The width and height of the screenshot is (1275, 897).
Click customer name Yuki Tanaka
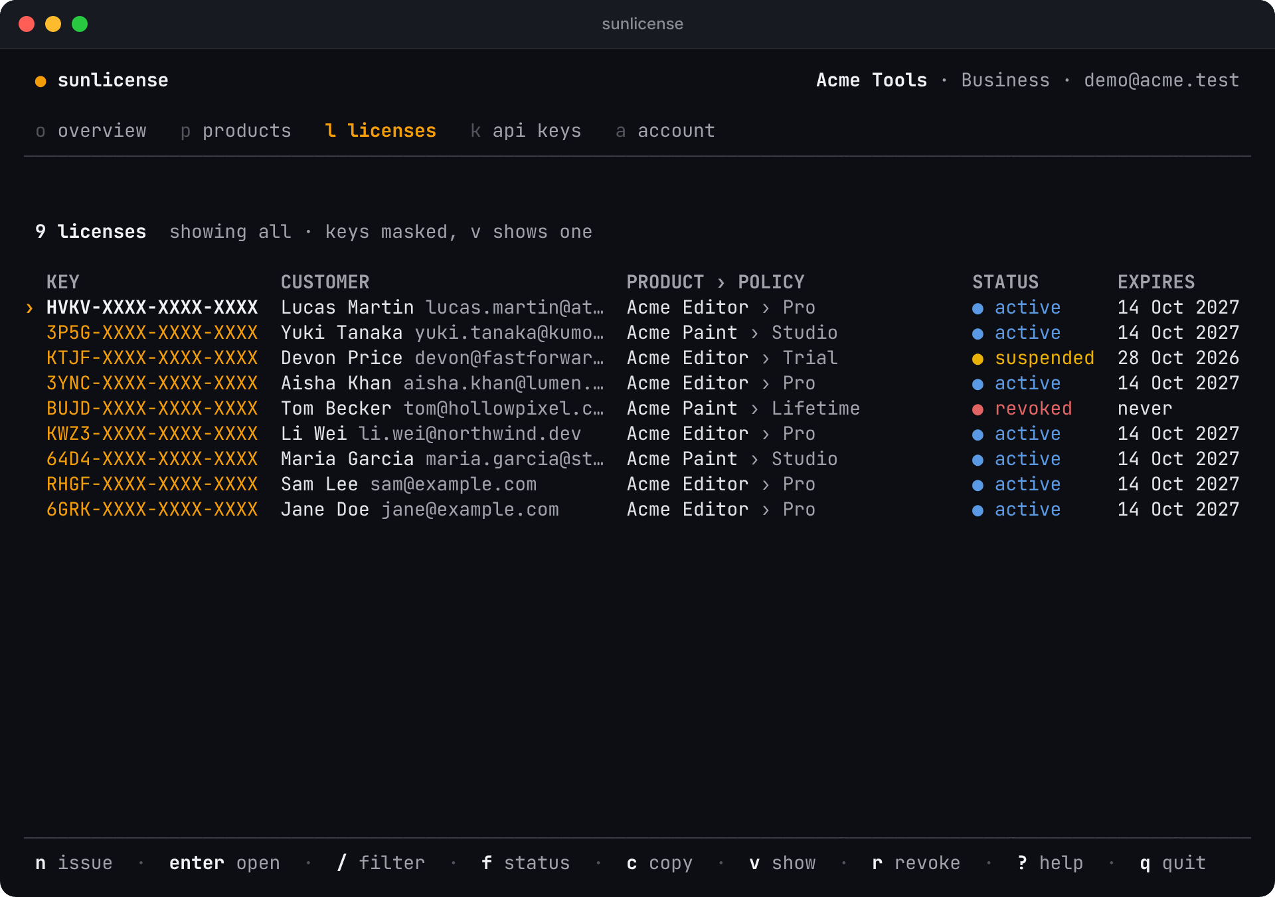[342, 333]
